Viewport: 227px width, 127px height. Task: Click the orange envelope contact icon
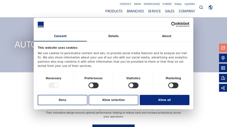click(223, 48)
